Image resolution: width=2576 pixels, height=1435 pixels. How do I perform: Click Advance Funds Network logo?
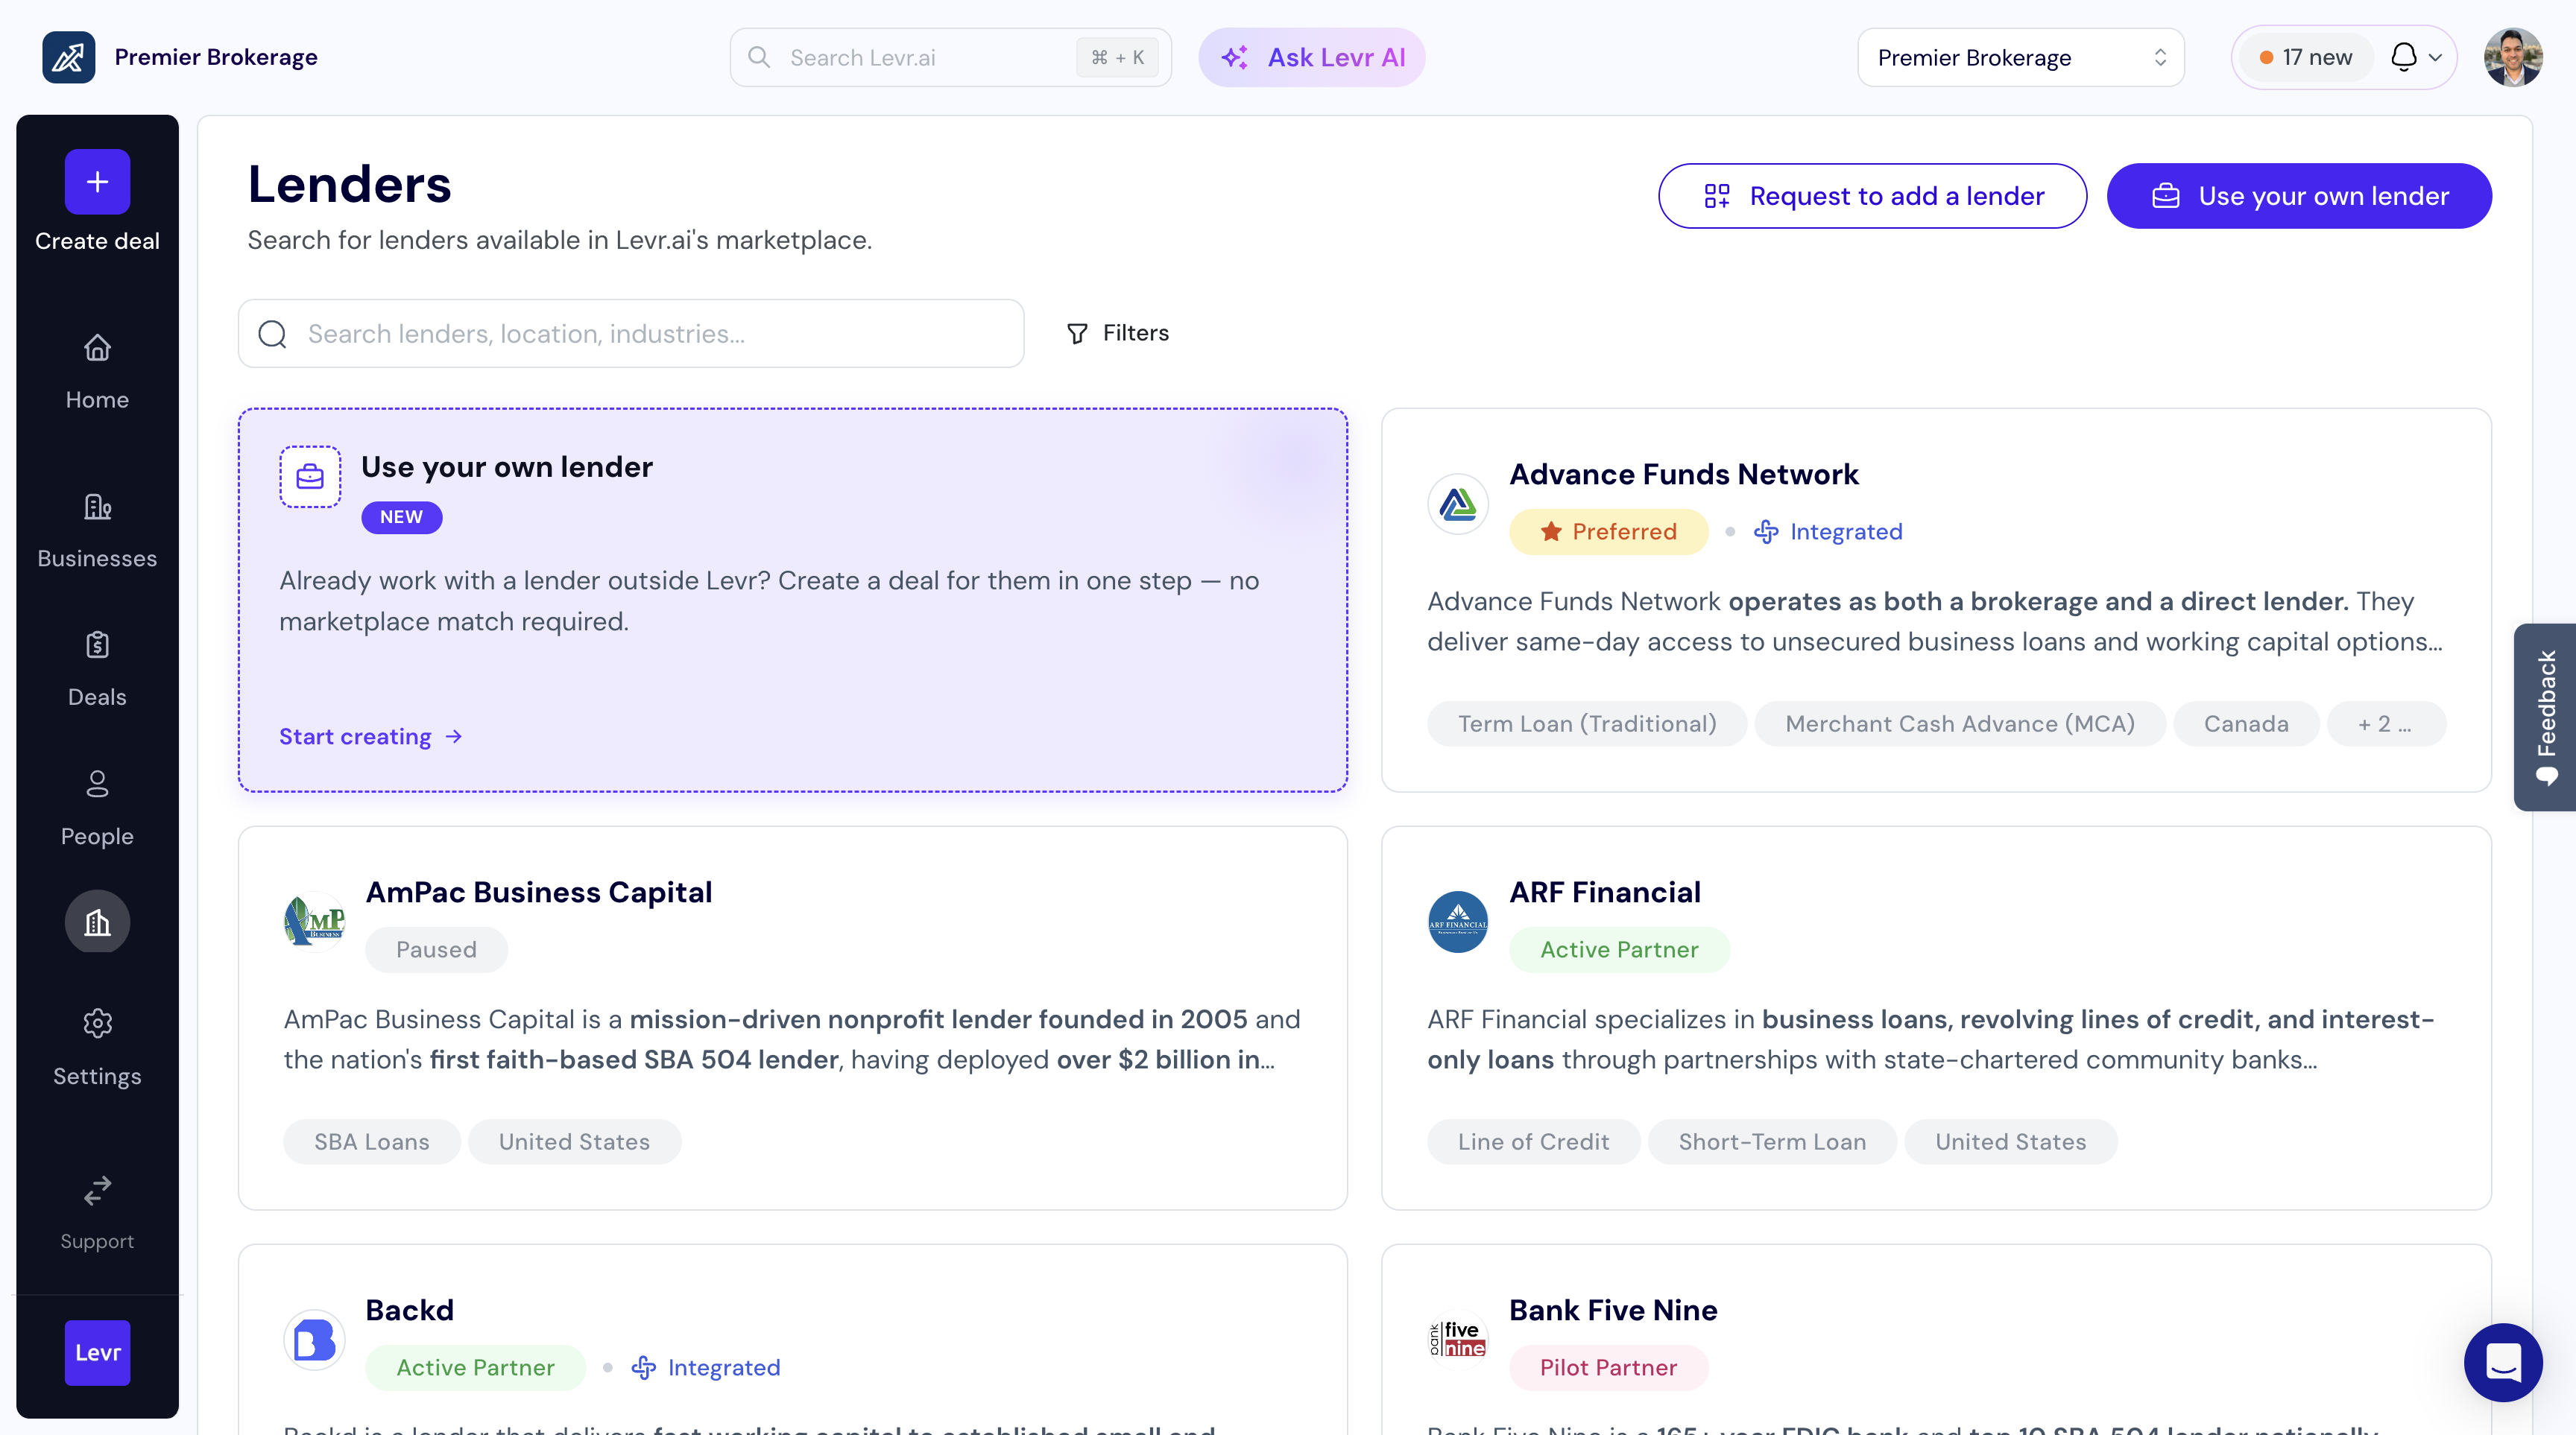[1458, 504]
